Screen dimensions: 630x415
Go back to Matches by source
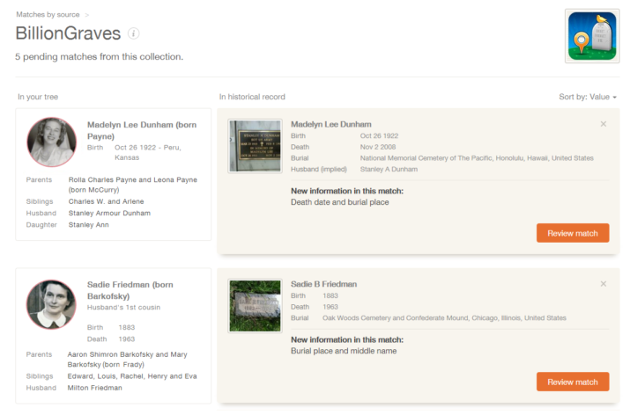coord(48,14)
